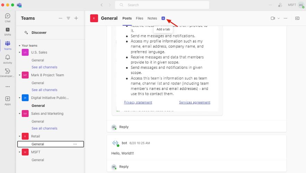The width and height of the screenshot is (306, 173).
Task: Start a meeting with the video icon
Action: coord(273,18)
